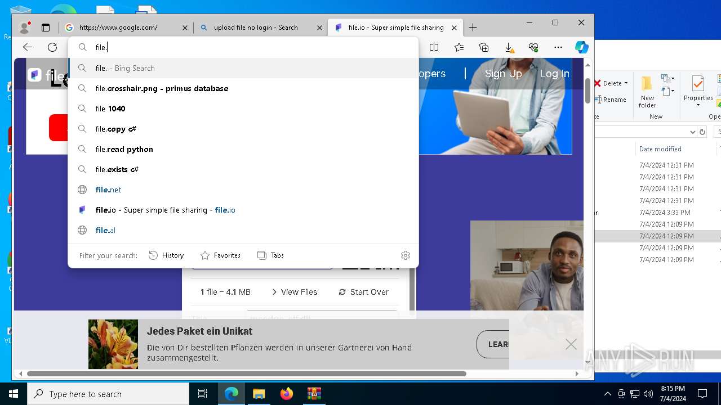
Task: Switch to the Google tab
Action: [126, 27]
